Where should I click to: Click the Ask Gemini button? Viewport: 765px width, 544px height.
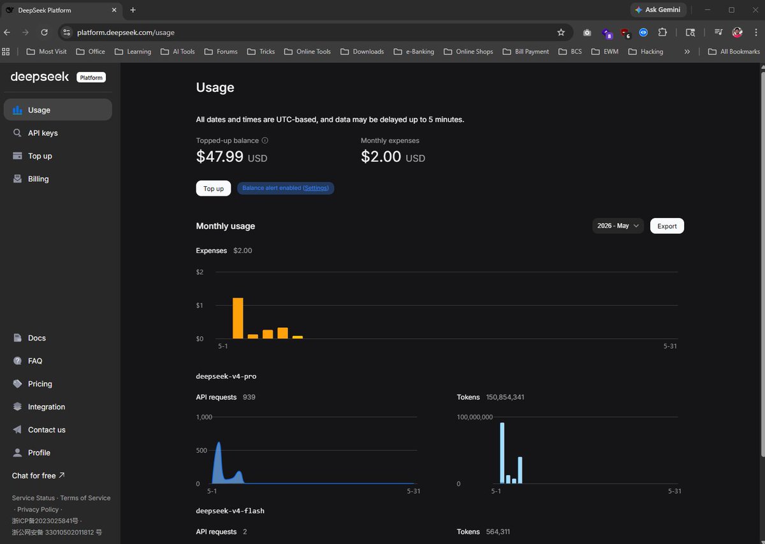(659, 10)
